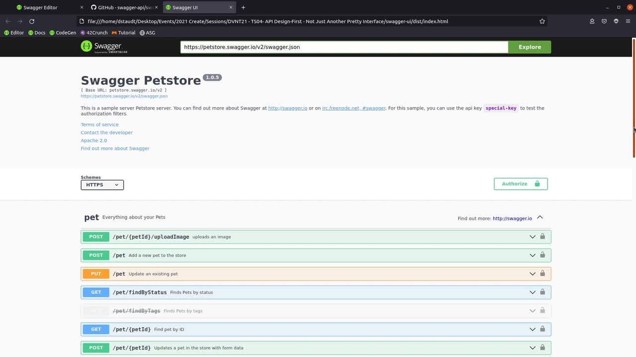Viewport: 636px width, 357px height.
Task: Click the Authorize button
Action: click(521, 184)
